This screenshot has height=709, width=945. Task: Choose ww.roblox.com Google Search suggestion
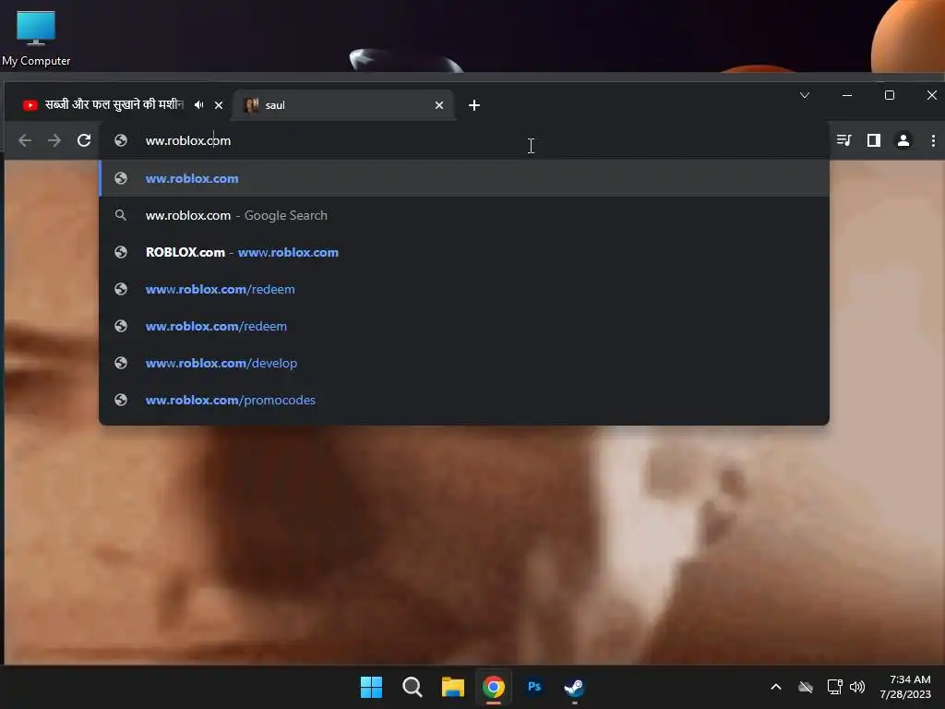(464, 215)
